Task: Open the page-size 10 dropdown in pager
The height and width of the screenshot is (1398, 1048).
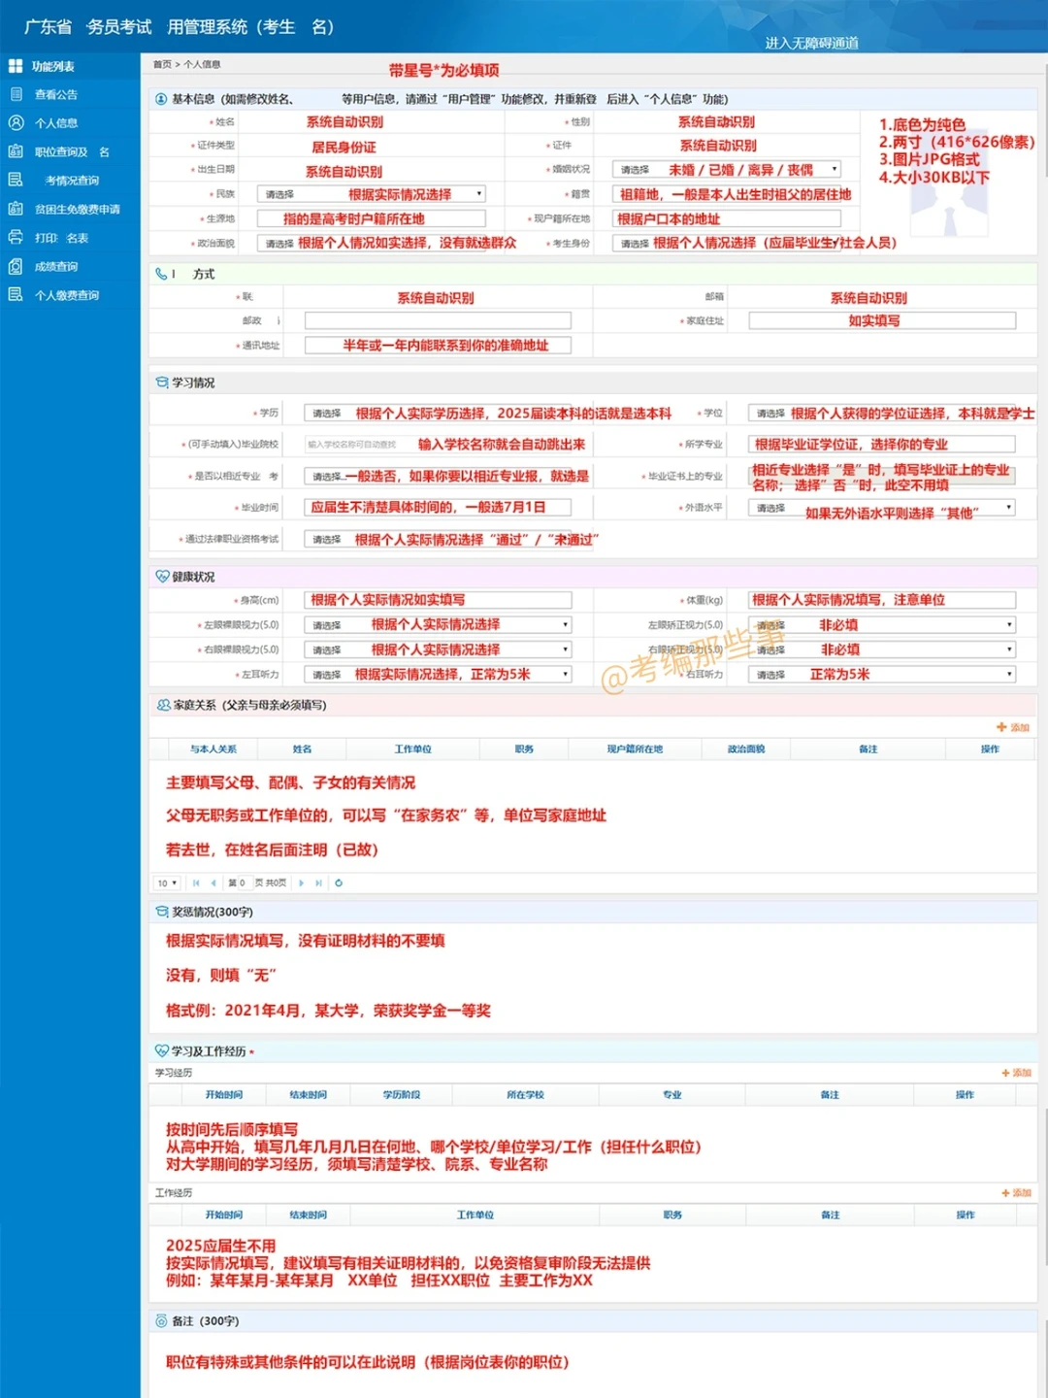Action: point(167,883)
